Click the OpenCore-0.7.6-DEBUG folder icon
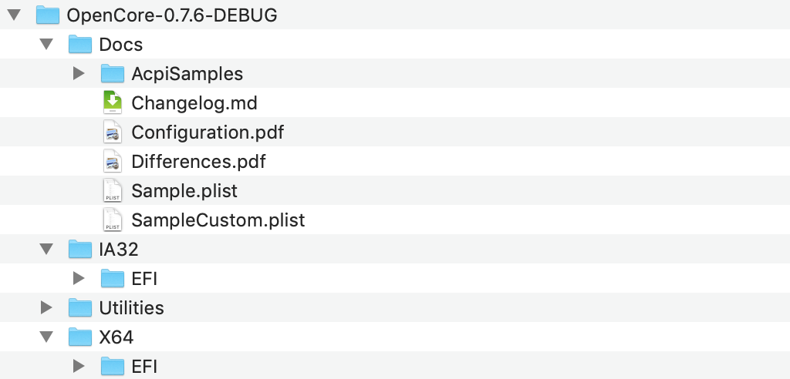Viewport: 790px width, 379px height. click(x=48, y=15)
